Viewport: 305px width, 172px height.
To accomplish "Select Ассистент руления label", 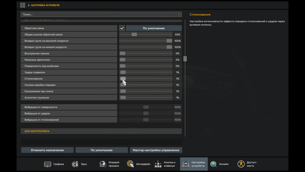I will tap(37, 97).
